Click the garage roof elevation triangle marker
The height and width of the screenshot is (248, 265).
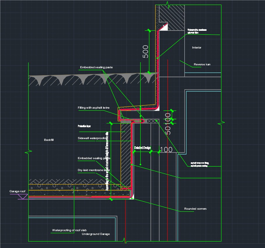pyautogui.click(x=23, y=197)
